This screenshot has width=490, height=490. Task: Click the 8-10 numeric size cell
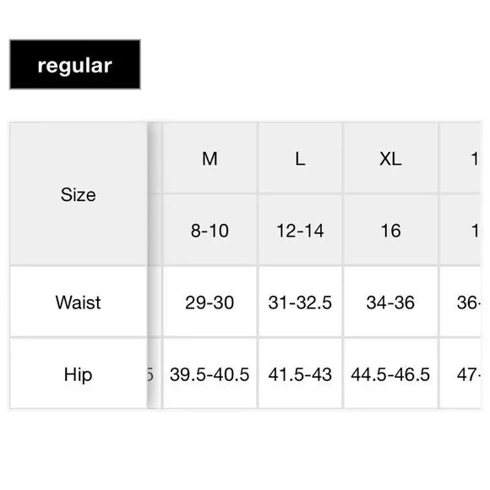210,231
